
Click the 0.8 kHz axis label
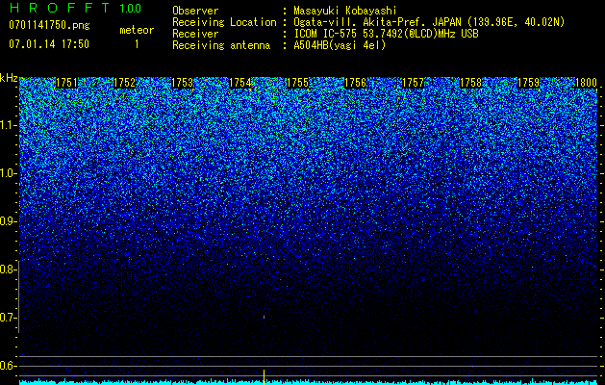coord(9,269)
